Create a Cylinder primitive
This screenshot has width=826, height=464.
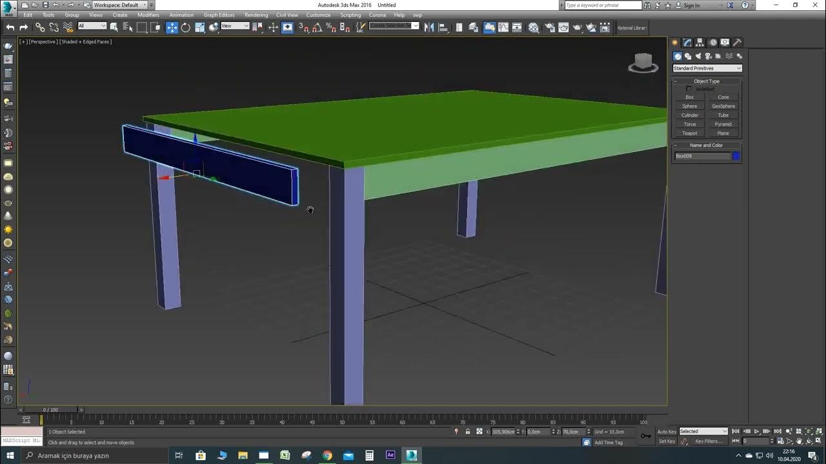pyautogui.click(x=690, y=115)
